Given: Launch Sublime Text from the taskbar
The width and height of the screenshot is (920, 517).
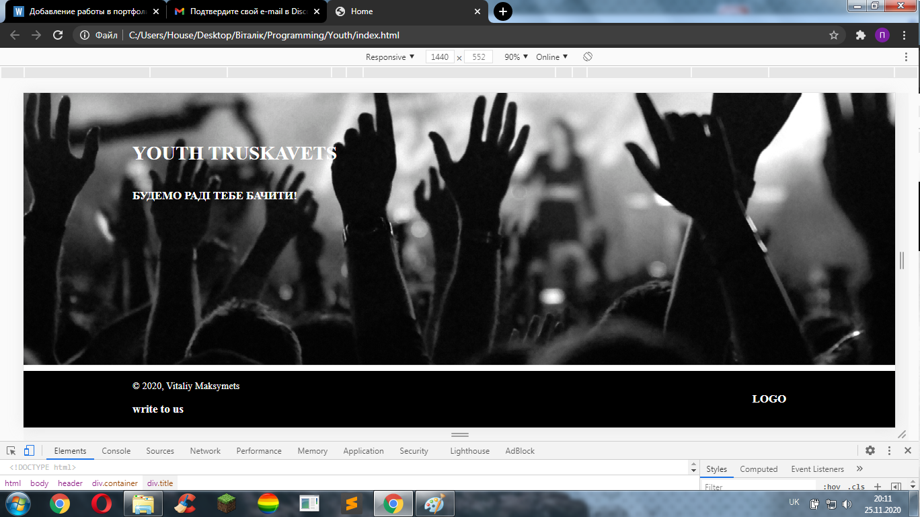Looking at the screenshot, I should (350, 504).
